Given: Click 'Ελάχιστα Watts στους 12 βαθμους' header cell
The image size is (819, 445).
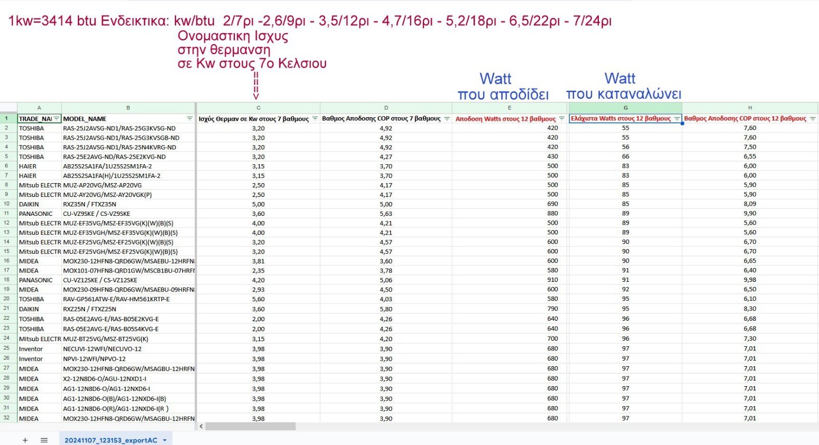Looking at the screenshot, I should pyautogui.click(x=625, y=119).
